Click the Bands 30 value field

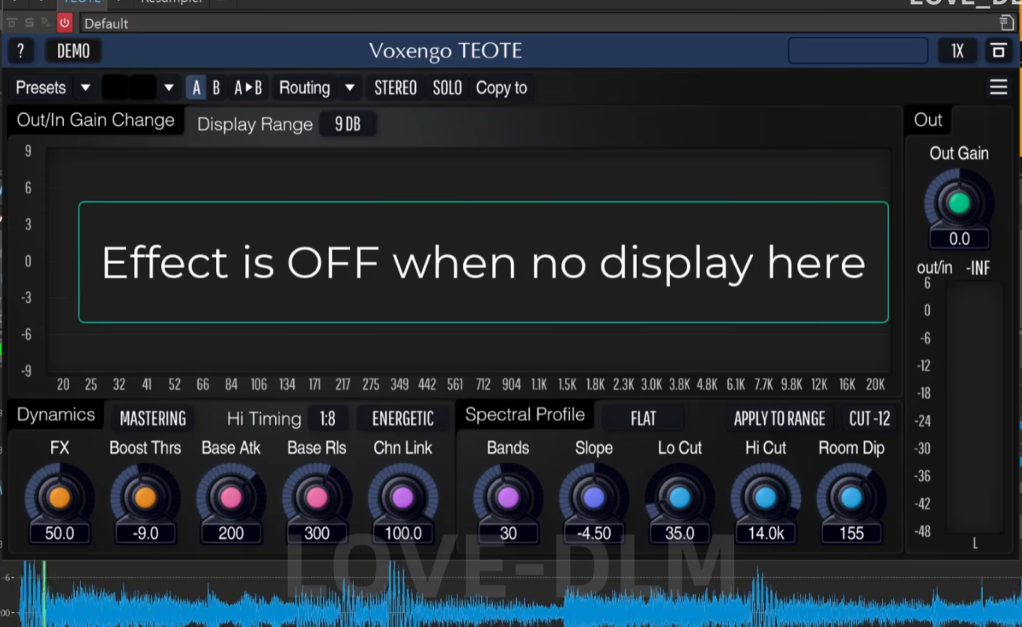coord(508,533)
